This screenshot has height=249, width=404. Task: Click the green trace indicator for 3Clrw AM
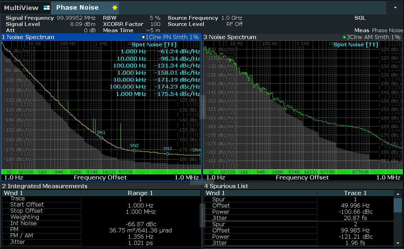coord(344,37)
